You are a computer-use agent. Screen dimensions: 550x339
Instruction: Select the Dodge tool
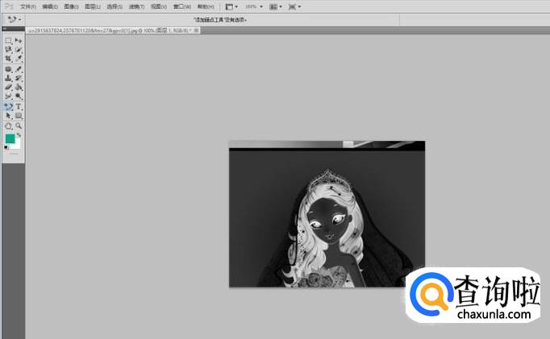[x=19, y=96]
